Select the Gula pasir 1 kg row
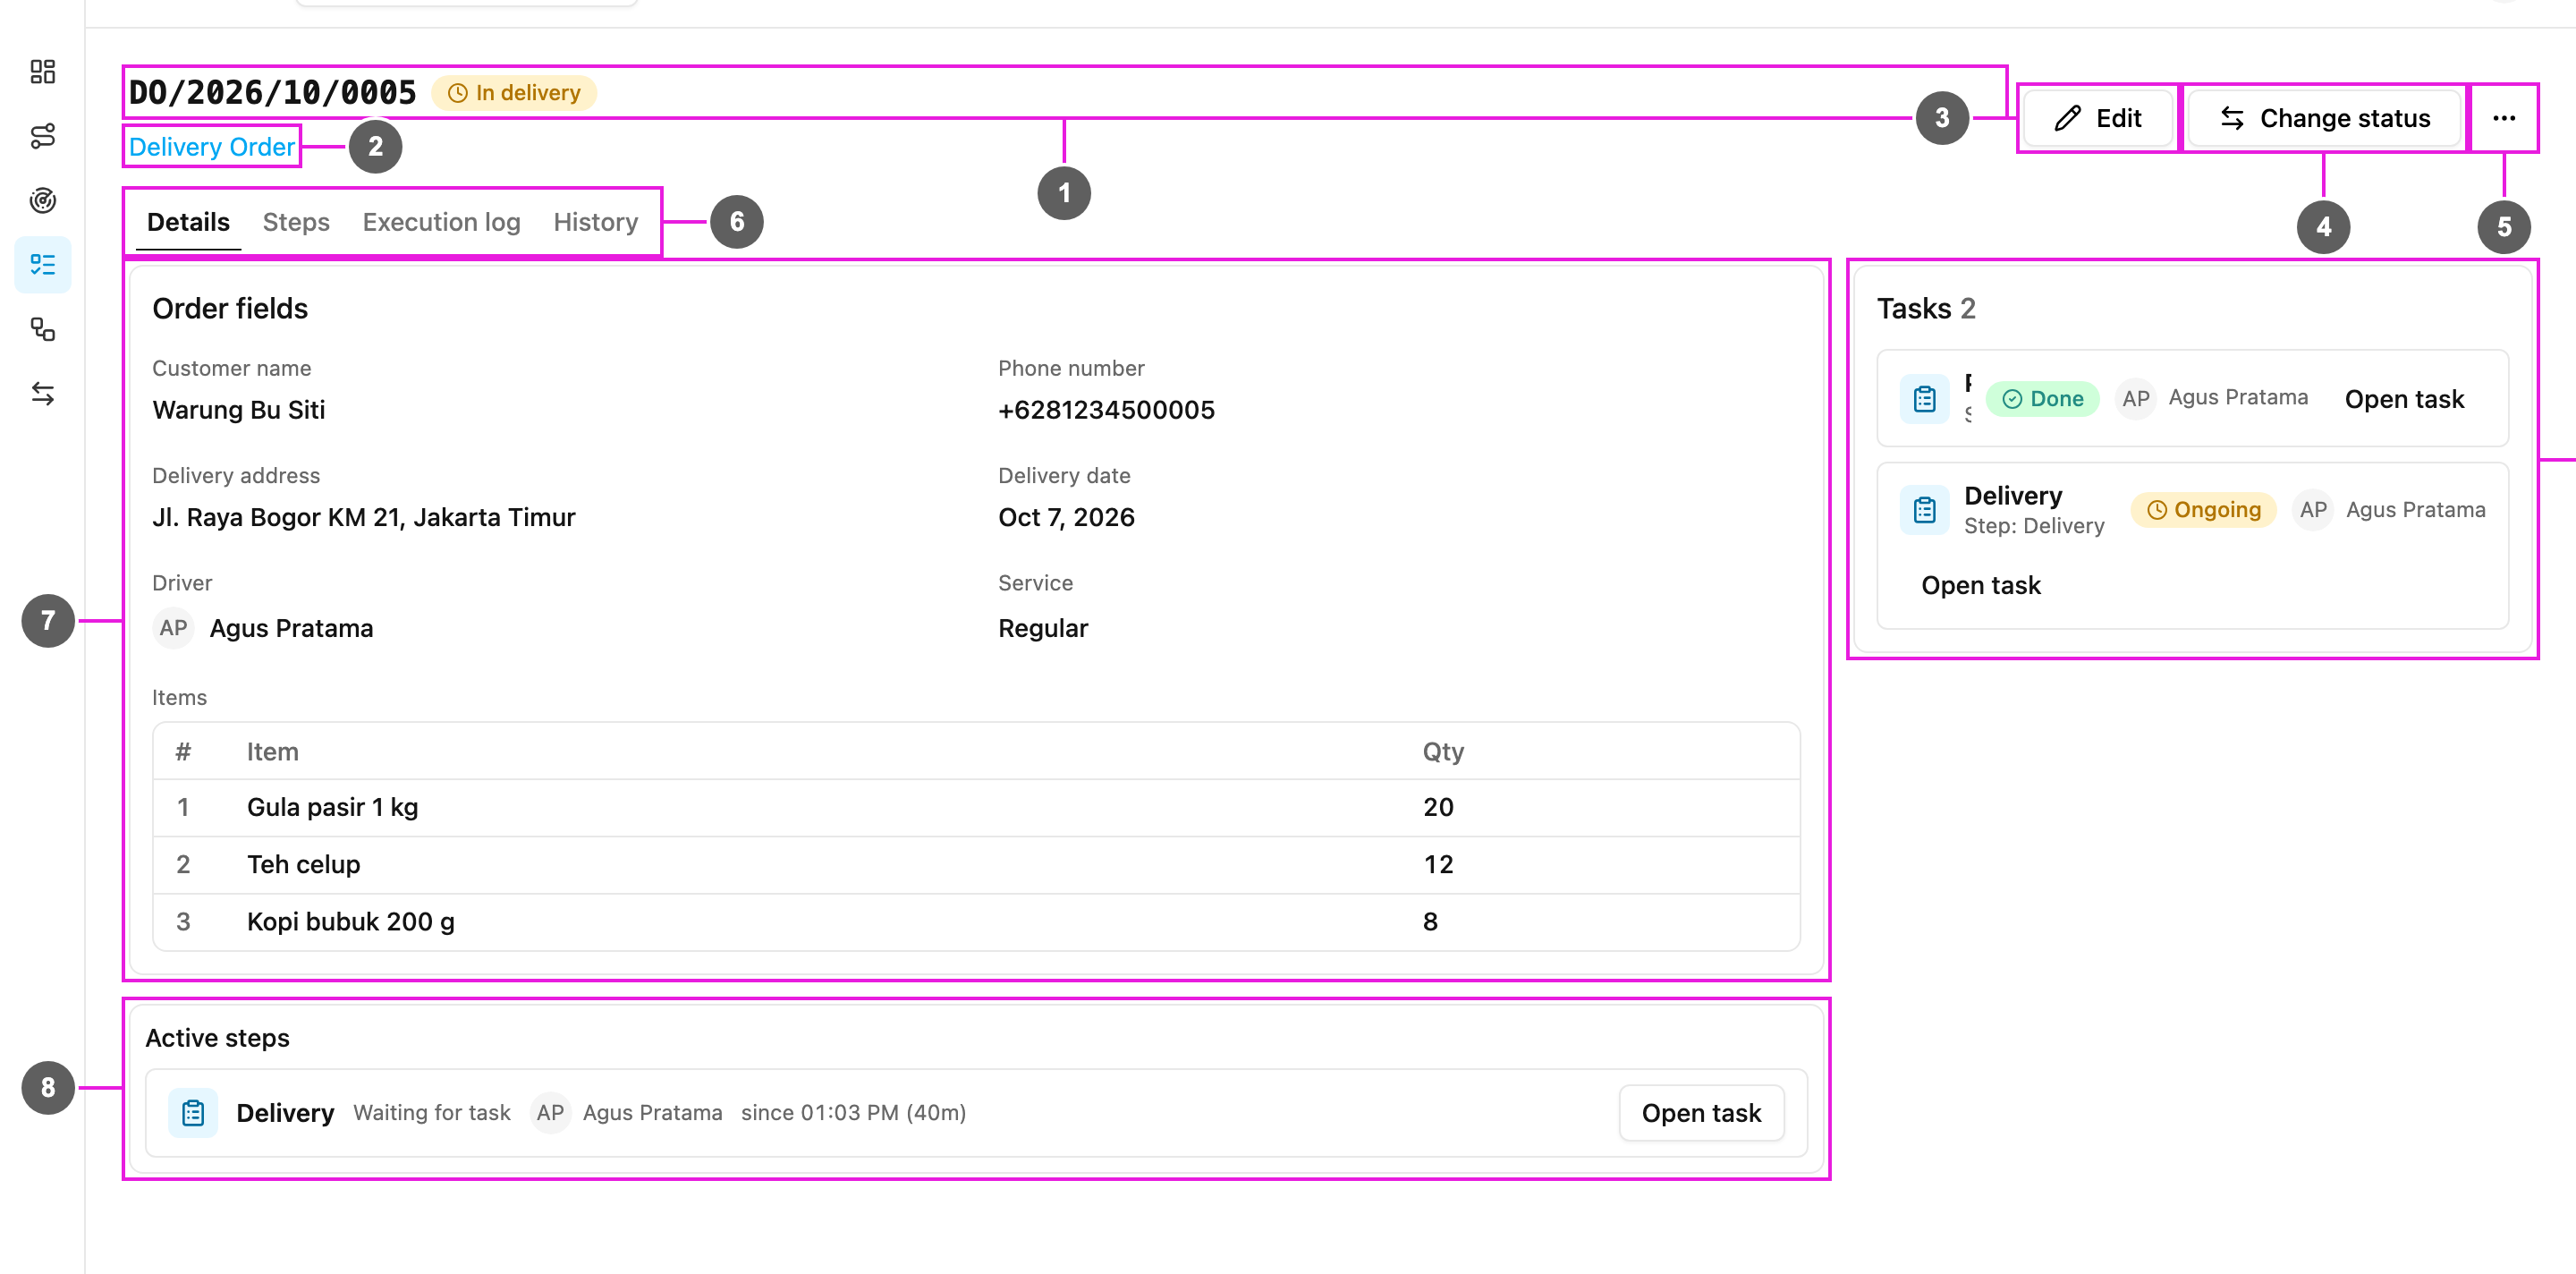2576x1274 pixels. click(976, 808)
